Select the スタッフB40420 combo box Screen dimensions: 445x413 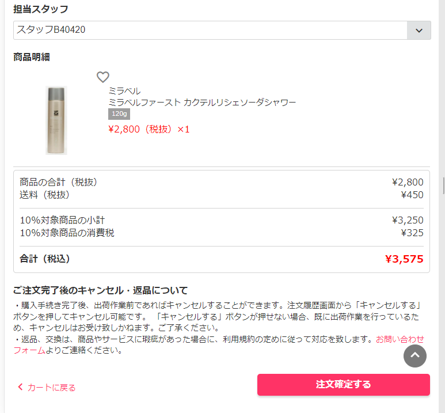pos(222,30)
